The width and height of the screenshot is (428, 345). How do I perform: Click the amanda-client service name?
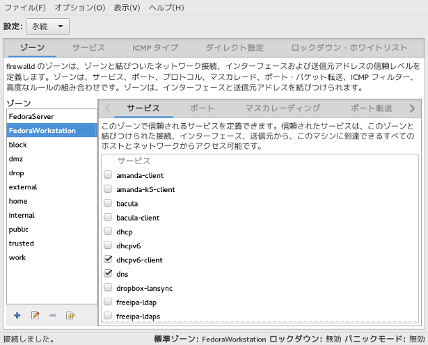point(140,175)
